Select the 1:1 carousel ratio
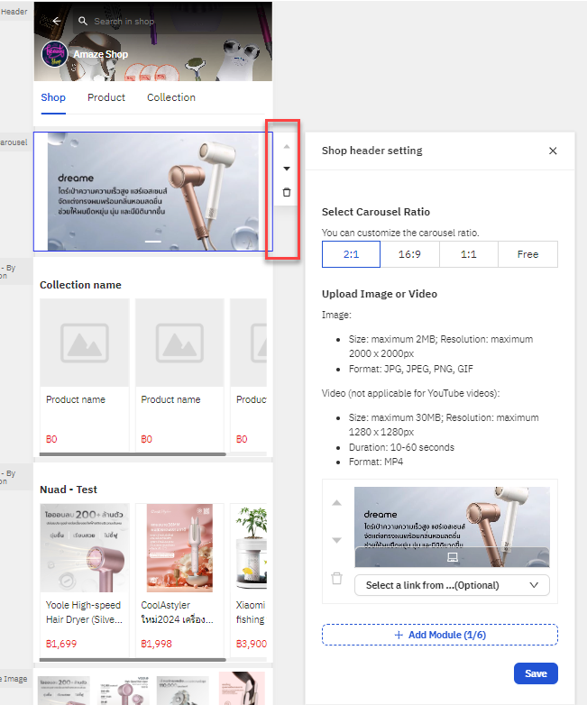The image size is (587, 705). (x=469, y=254)
